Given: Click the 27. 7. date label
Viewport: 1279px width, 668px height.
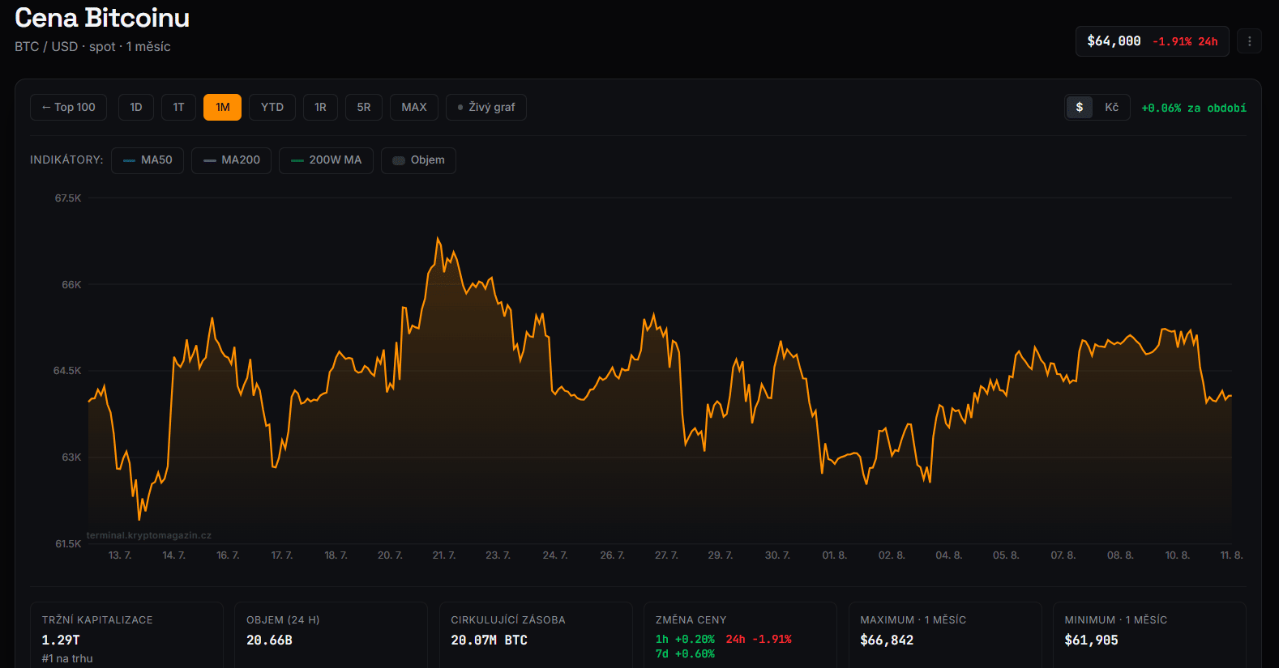Looking at the screenshot, I should [666, 555].
